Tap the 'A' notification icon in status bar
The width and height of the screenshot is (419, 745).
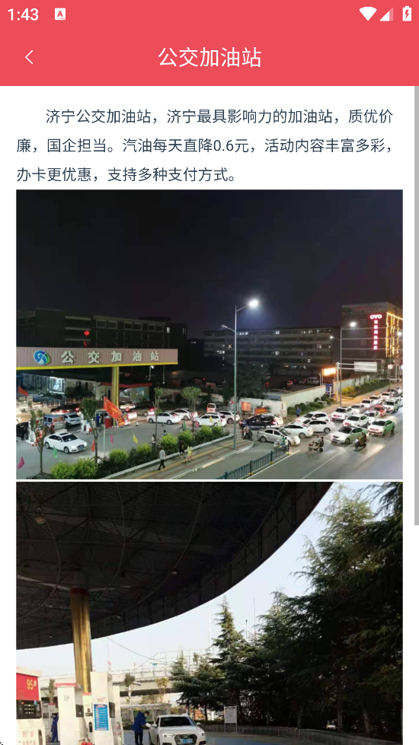click(x=60, y=14)
